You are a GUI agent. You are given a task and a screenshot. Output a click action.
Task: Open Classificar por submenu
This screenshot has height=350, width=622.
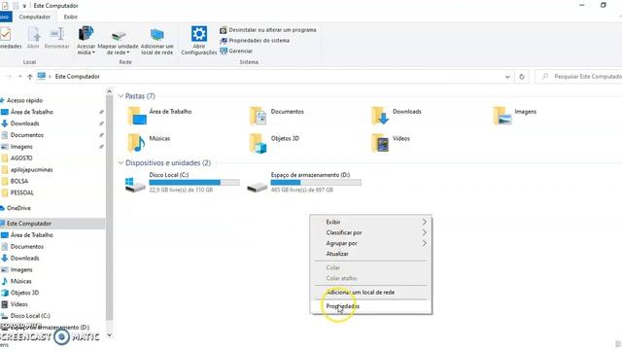click(371, 232)
